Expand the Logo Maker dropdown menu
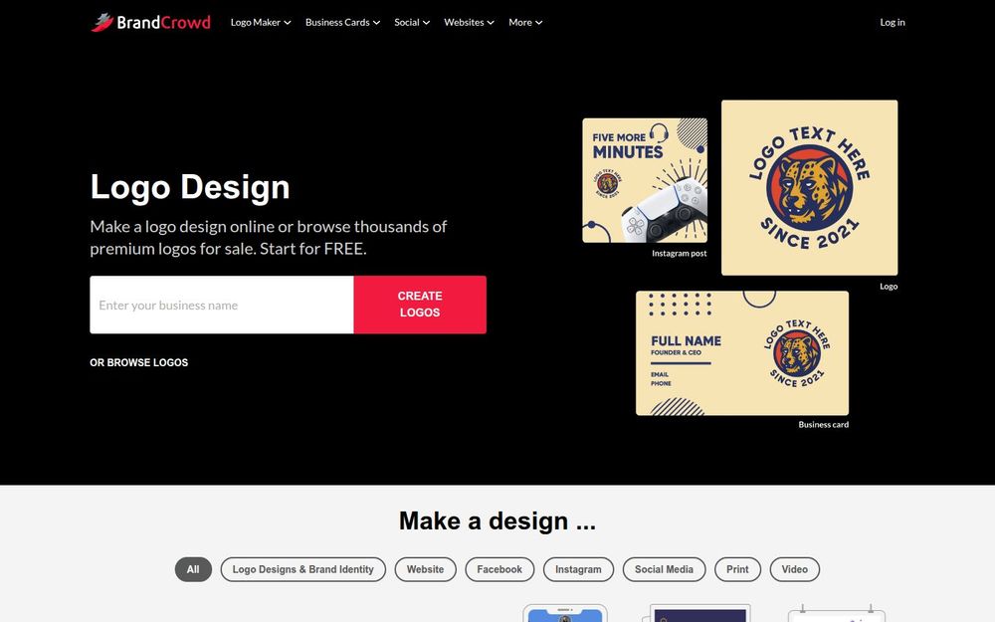 pyautogui.click(x=261, y=22)
